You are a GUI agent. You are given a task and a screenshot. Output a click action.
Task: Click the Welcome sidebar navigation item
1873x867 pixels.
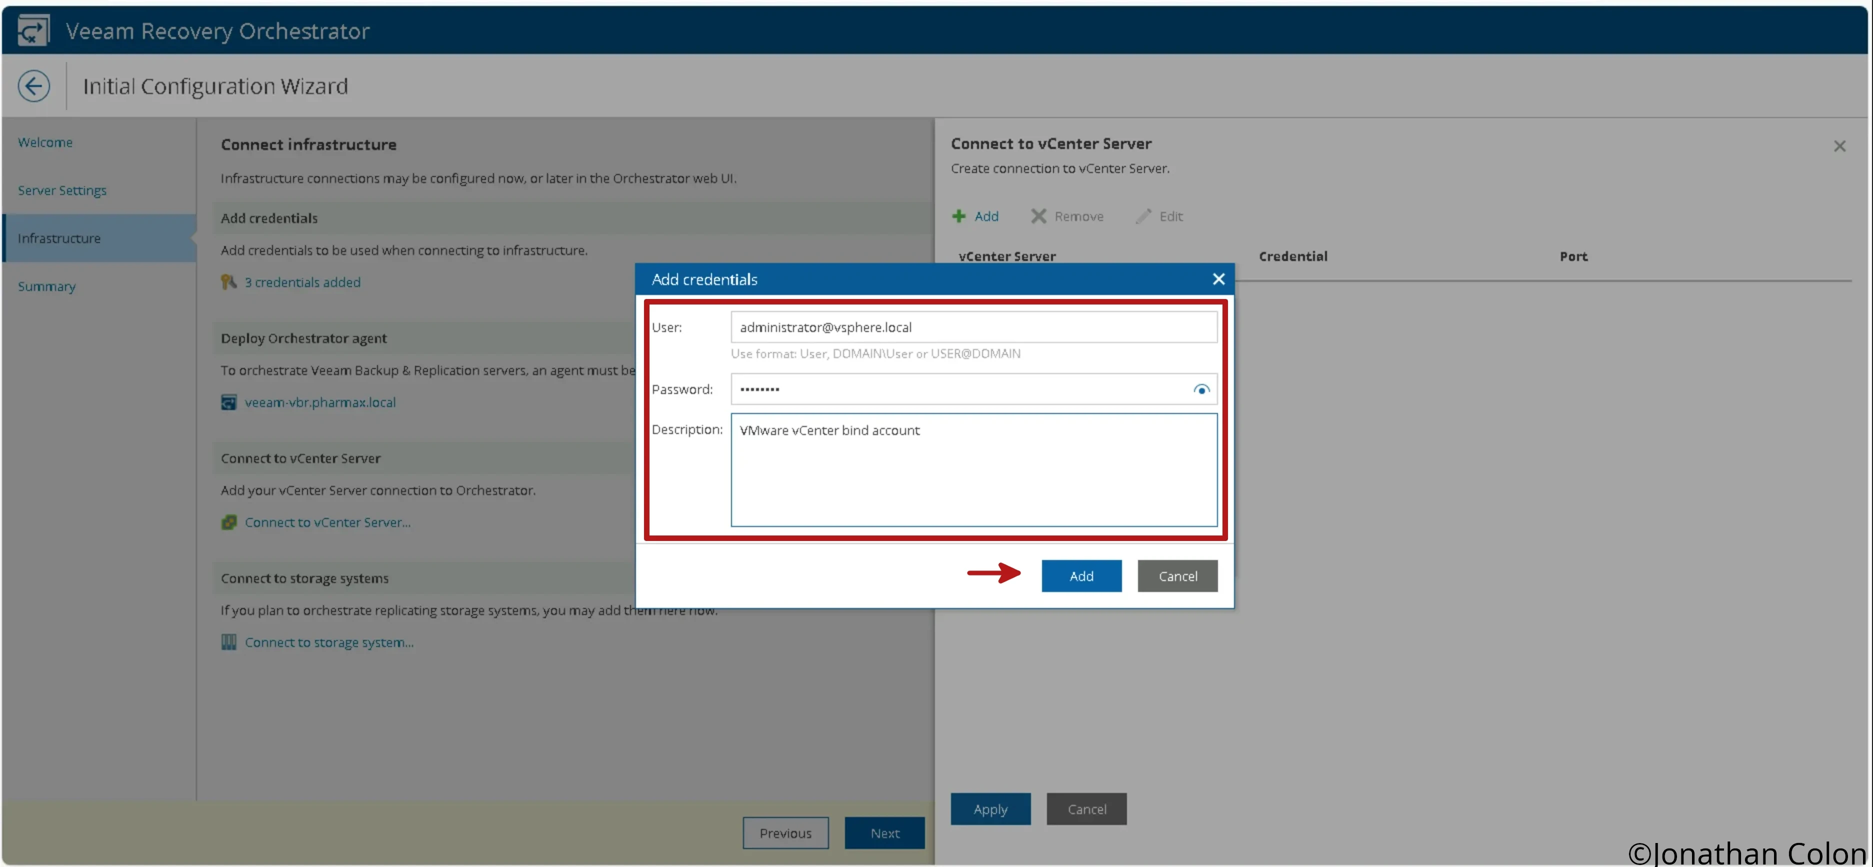click(45, 142)
